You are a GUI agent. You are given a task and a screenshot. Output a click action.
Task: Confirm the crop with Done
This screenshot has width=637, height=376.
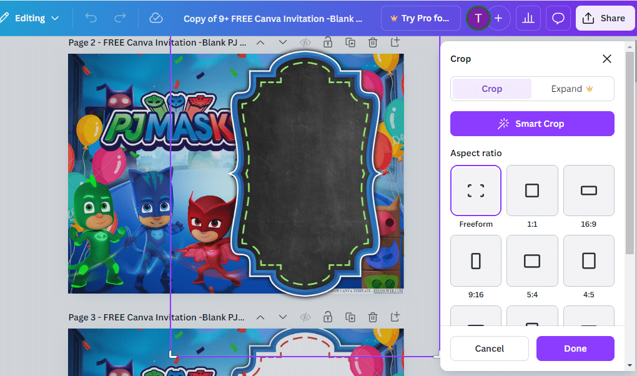(x=575, y=349)
